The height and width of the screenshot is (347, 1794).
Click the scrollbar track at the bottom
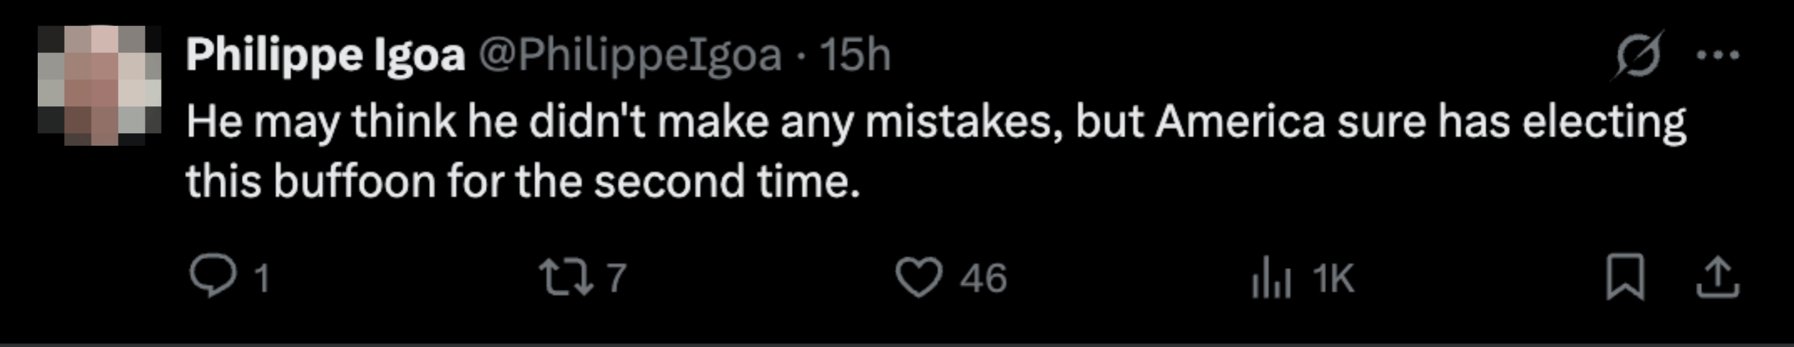pos(897,342)
